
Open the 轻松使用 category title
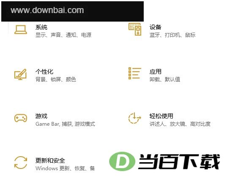coord(161,116)
